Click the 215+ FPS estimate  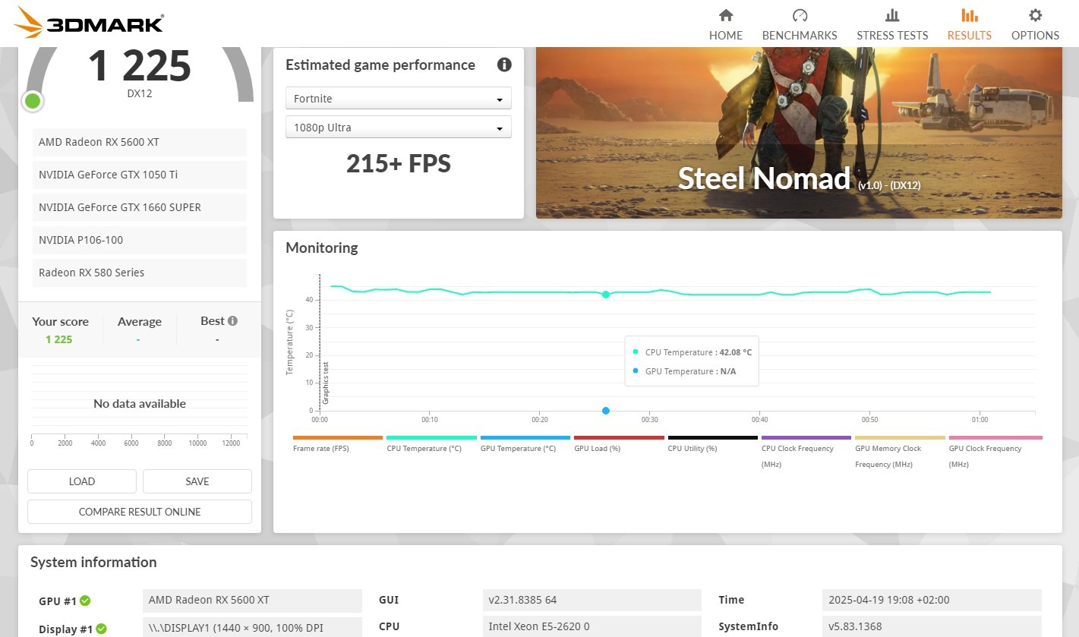399,163
